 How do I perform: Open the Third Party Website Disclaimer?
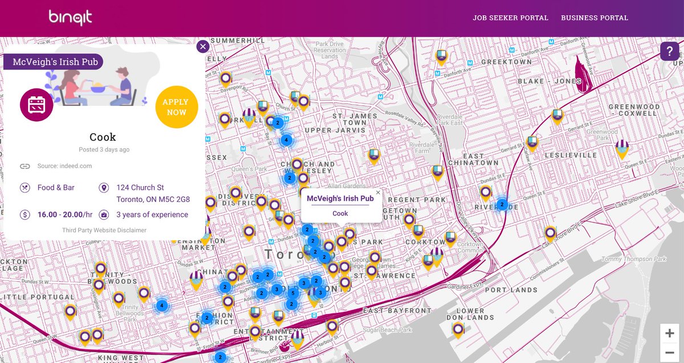[104, 230]
